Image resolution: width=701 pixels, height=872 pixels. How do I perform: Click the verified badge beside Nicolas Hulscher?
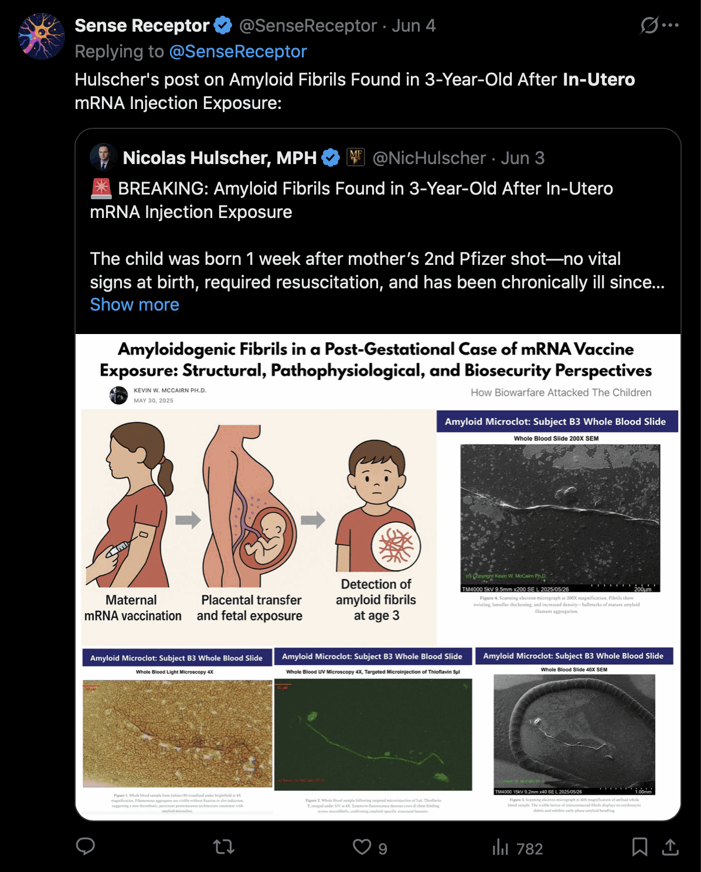click(331, 158)
